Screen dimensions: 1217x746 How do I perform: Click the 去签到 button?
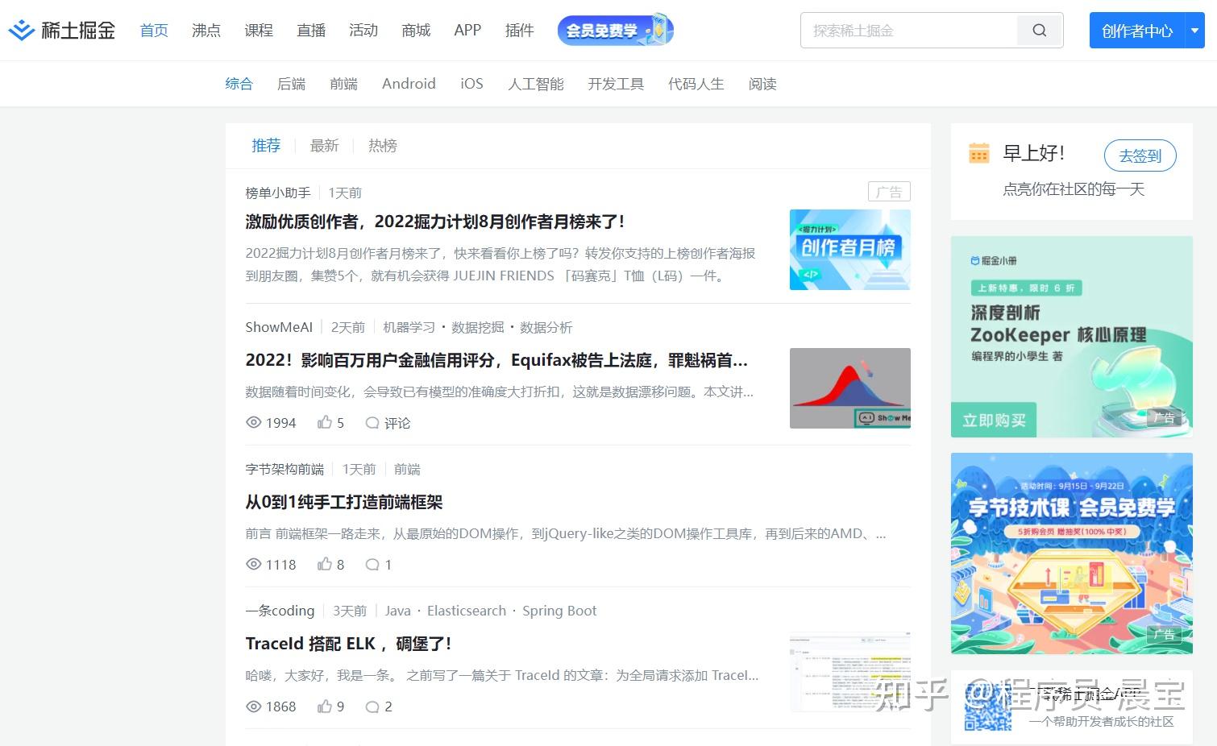click(1140, 155)
